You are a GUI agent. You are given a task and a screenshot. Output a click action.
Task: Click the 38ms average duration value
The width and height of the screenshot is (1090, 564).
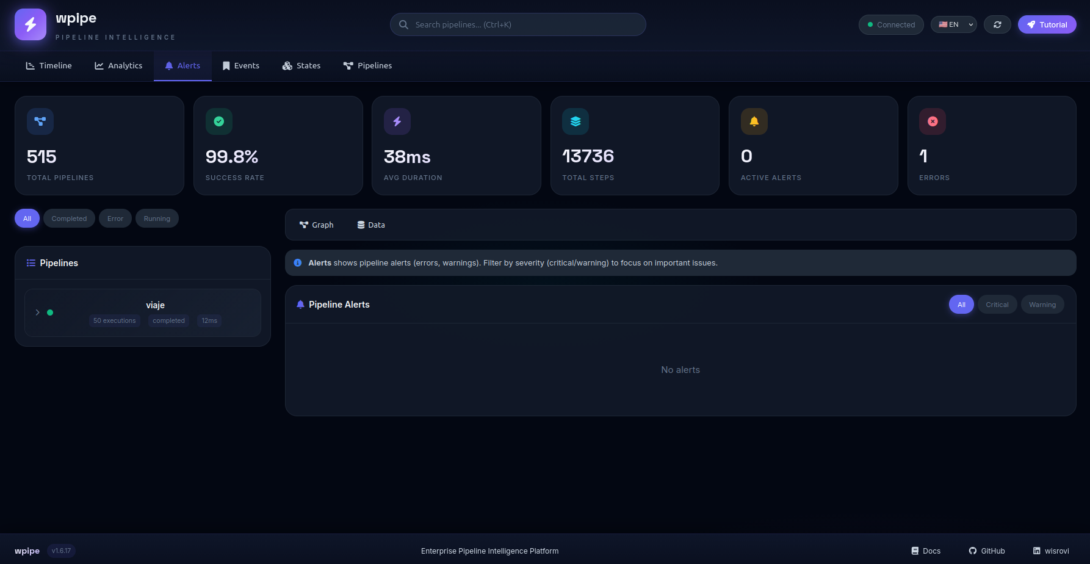(407, 157)
